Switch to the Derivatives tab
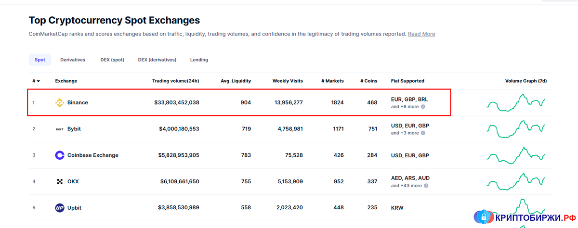This screenshot has width=578, height=228. tap(73, 60)
